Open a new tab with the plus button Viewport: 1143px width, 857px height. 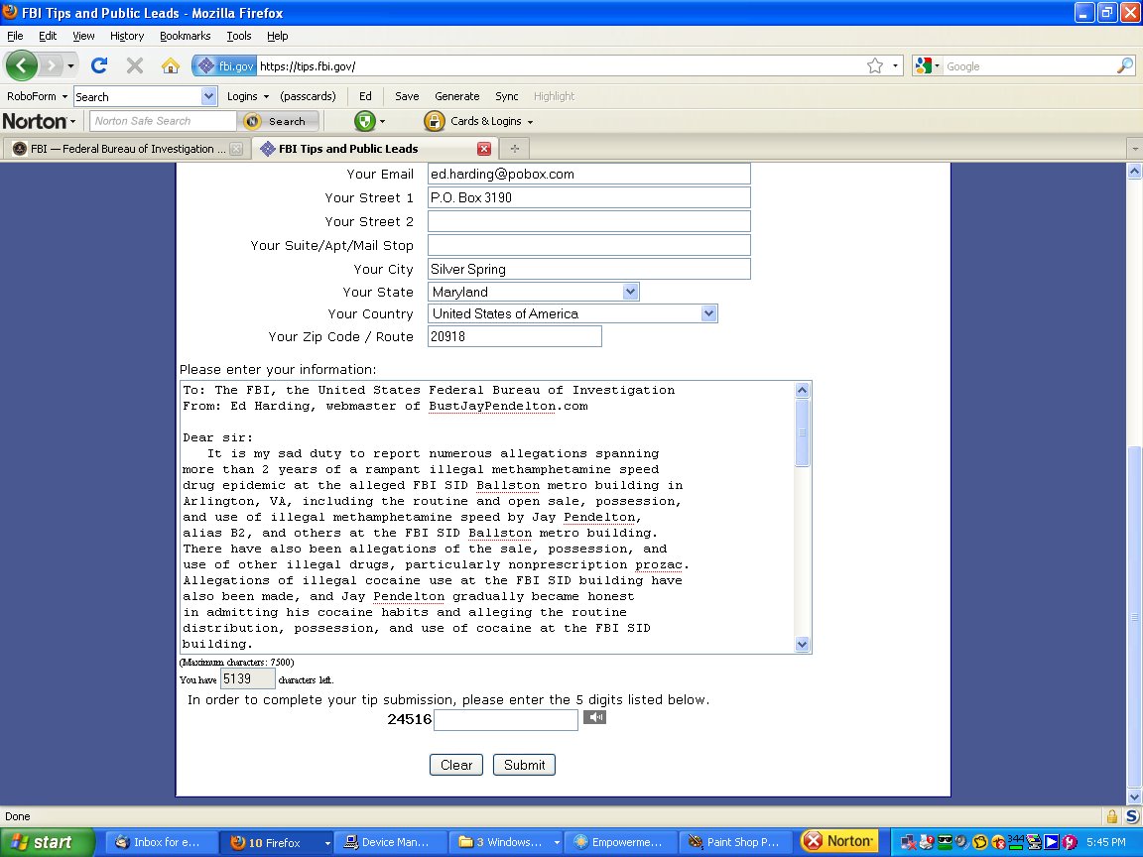pyautogui.click(x=515, y=149)
